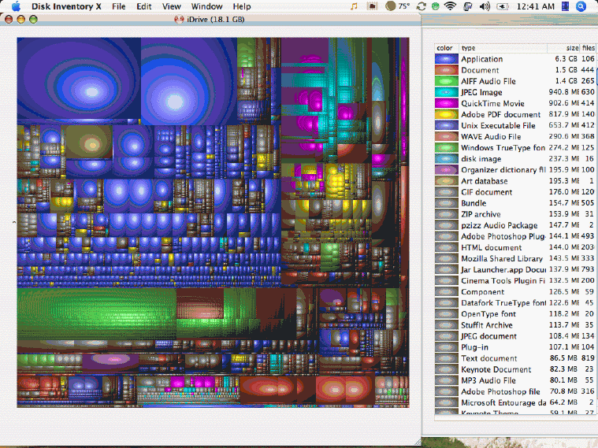Click the sync arrows menu bar icon
Screen dimensions: 598x448
tap(422, 6)
